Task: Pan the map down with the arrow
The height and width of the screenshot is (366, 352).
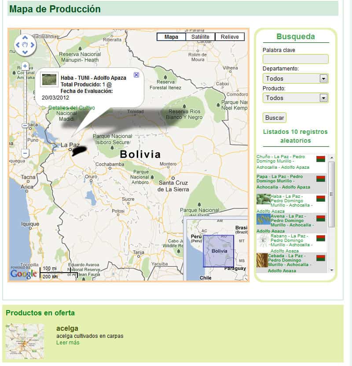Action: (25, 52)
